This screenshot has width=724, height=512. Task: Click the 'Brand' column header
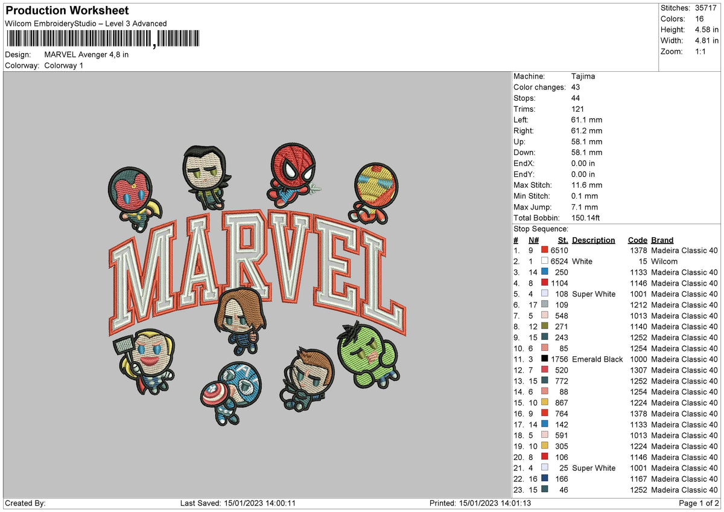point(662,240)
